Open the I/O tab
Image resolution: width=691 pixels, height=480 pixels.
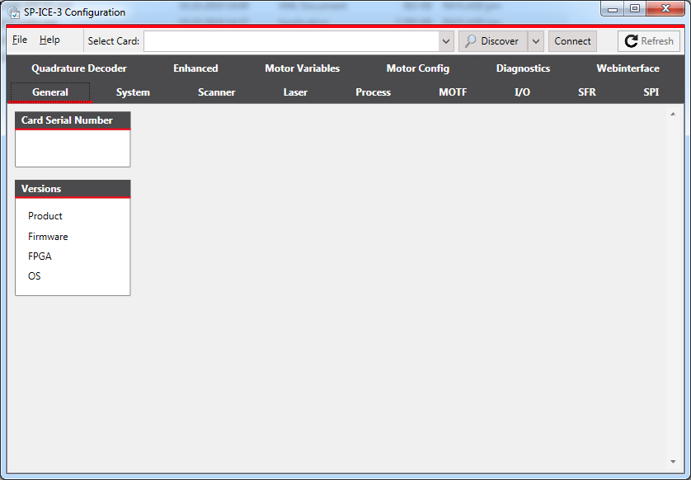coord(522,92)
